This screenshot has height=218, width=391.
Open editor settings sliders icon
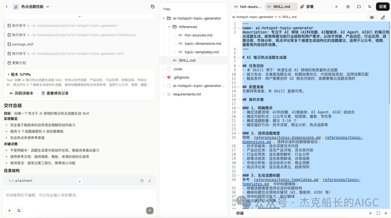(x=370, y=7)
